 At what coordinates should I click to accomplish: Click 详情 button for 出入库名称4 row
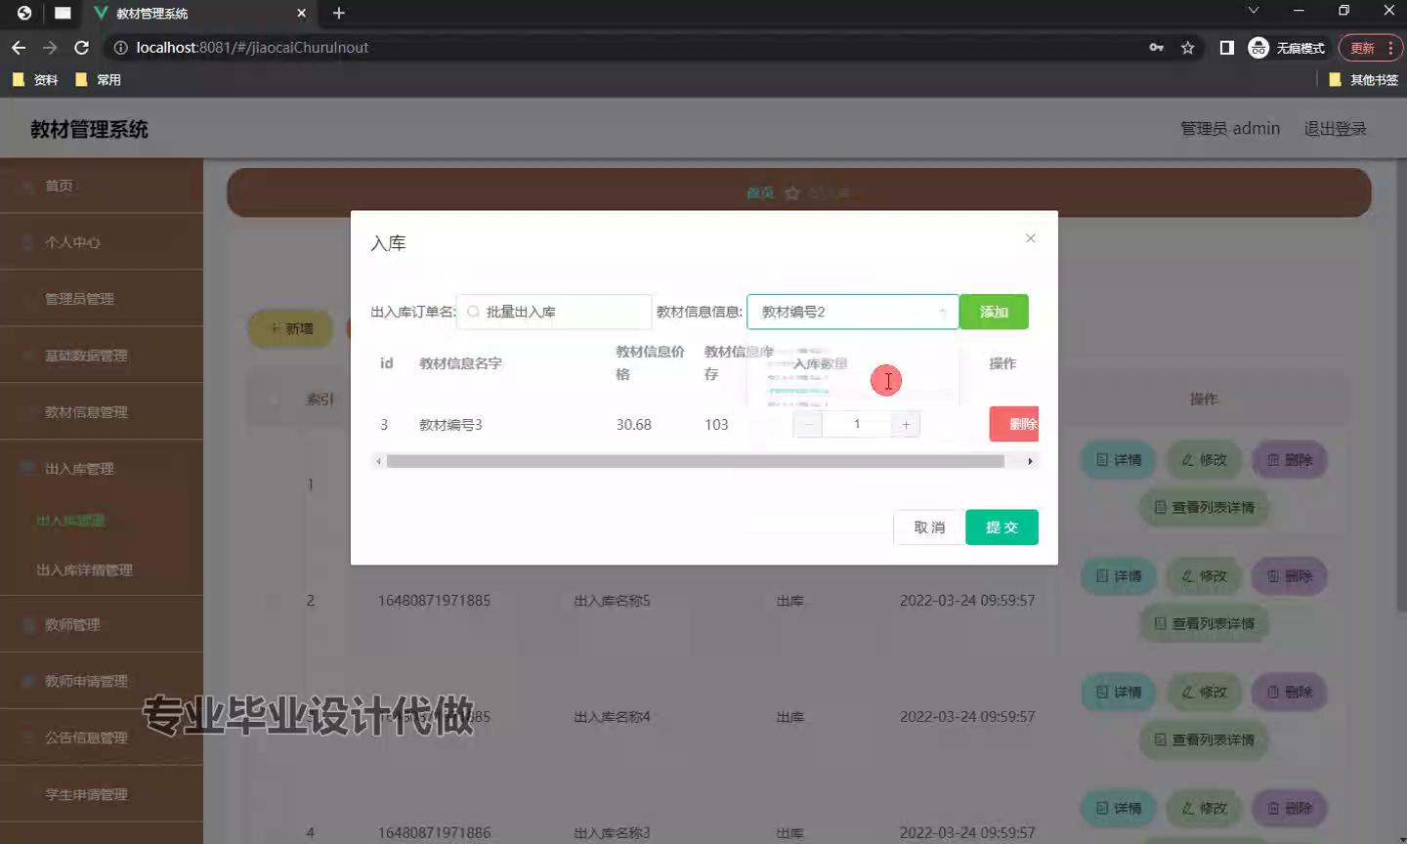pos(1119,693)
